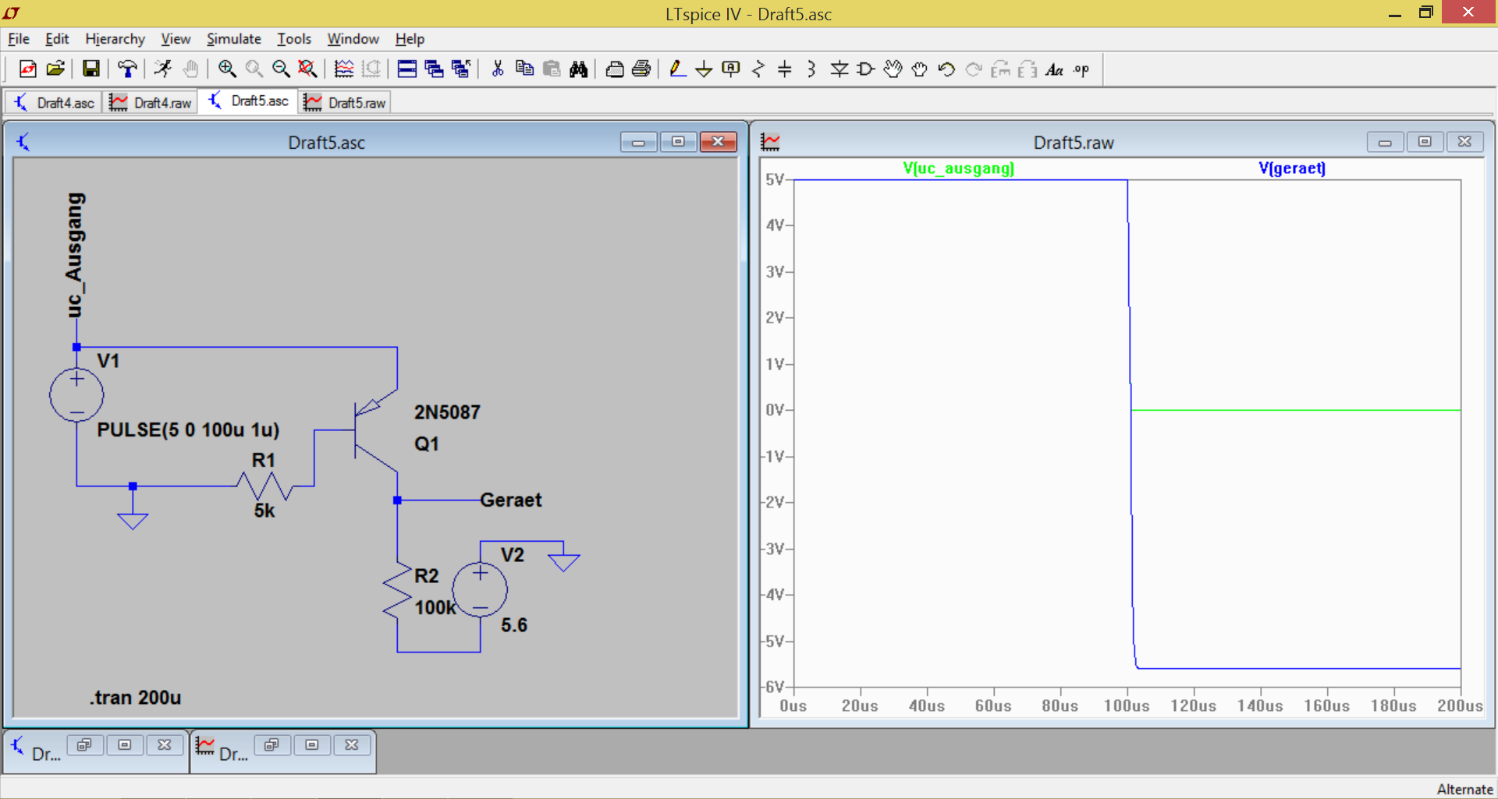Viewport: 1498px width, 799px height.
Task: Click the V2 5.6 voltage value
Action: [514, 625]
